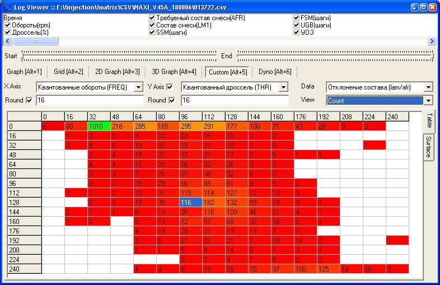Toggle the Требуемый состав смеси(AFR) checkbox

click(x=152, y=18)
